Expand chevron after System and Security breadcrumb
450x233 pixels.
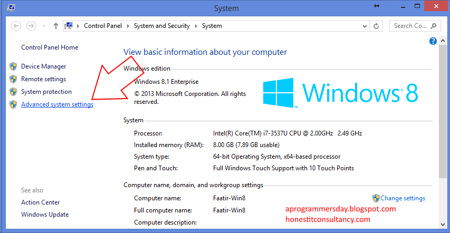tap(196, 26)
